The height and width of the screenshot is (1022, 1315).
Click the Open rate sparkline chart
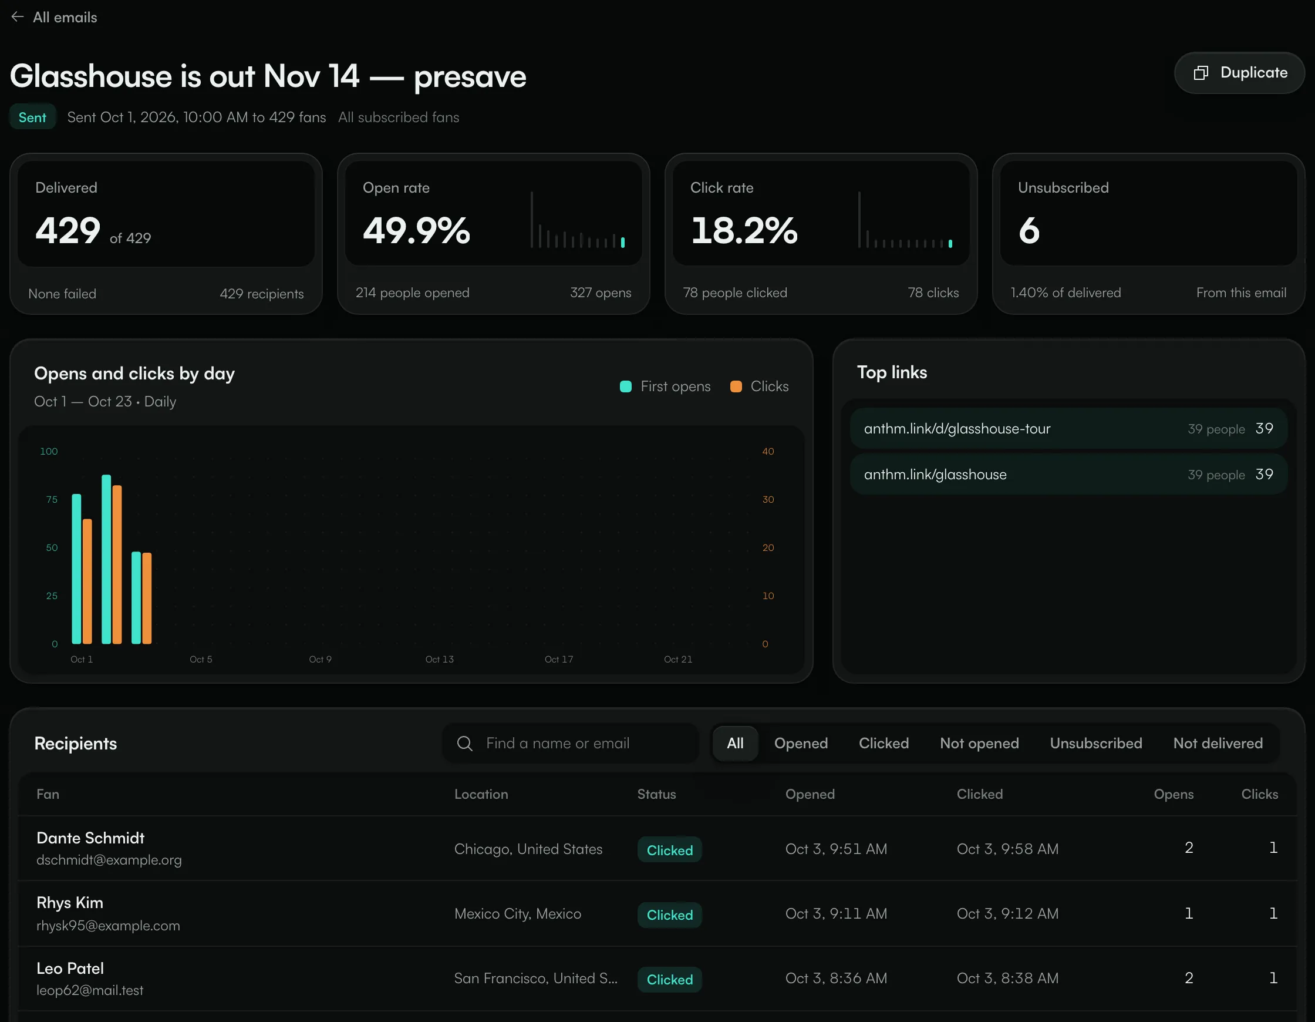578,220
